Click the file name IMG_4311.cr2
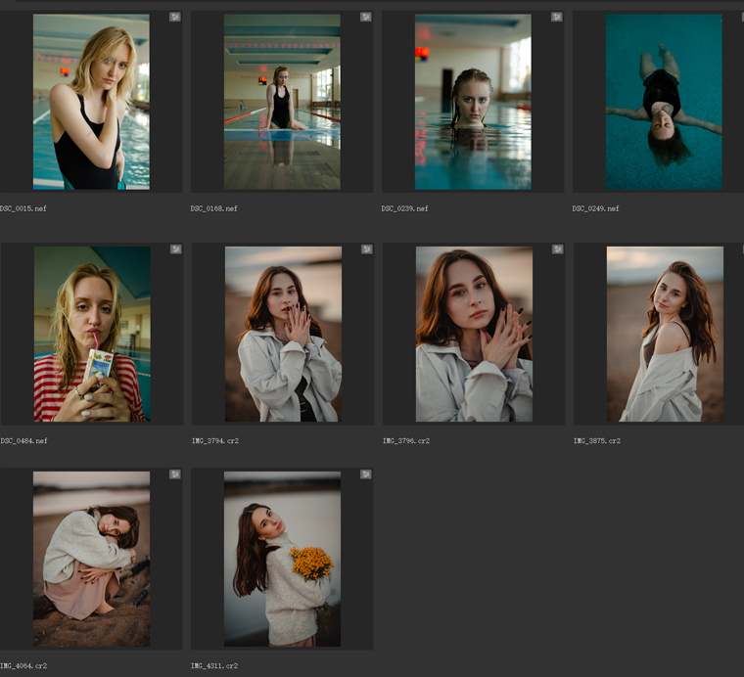This screenshot has height=677, width=744. [214, 666]
